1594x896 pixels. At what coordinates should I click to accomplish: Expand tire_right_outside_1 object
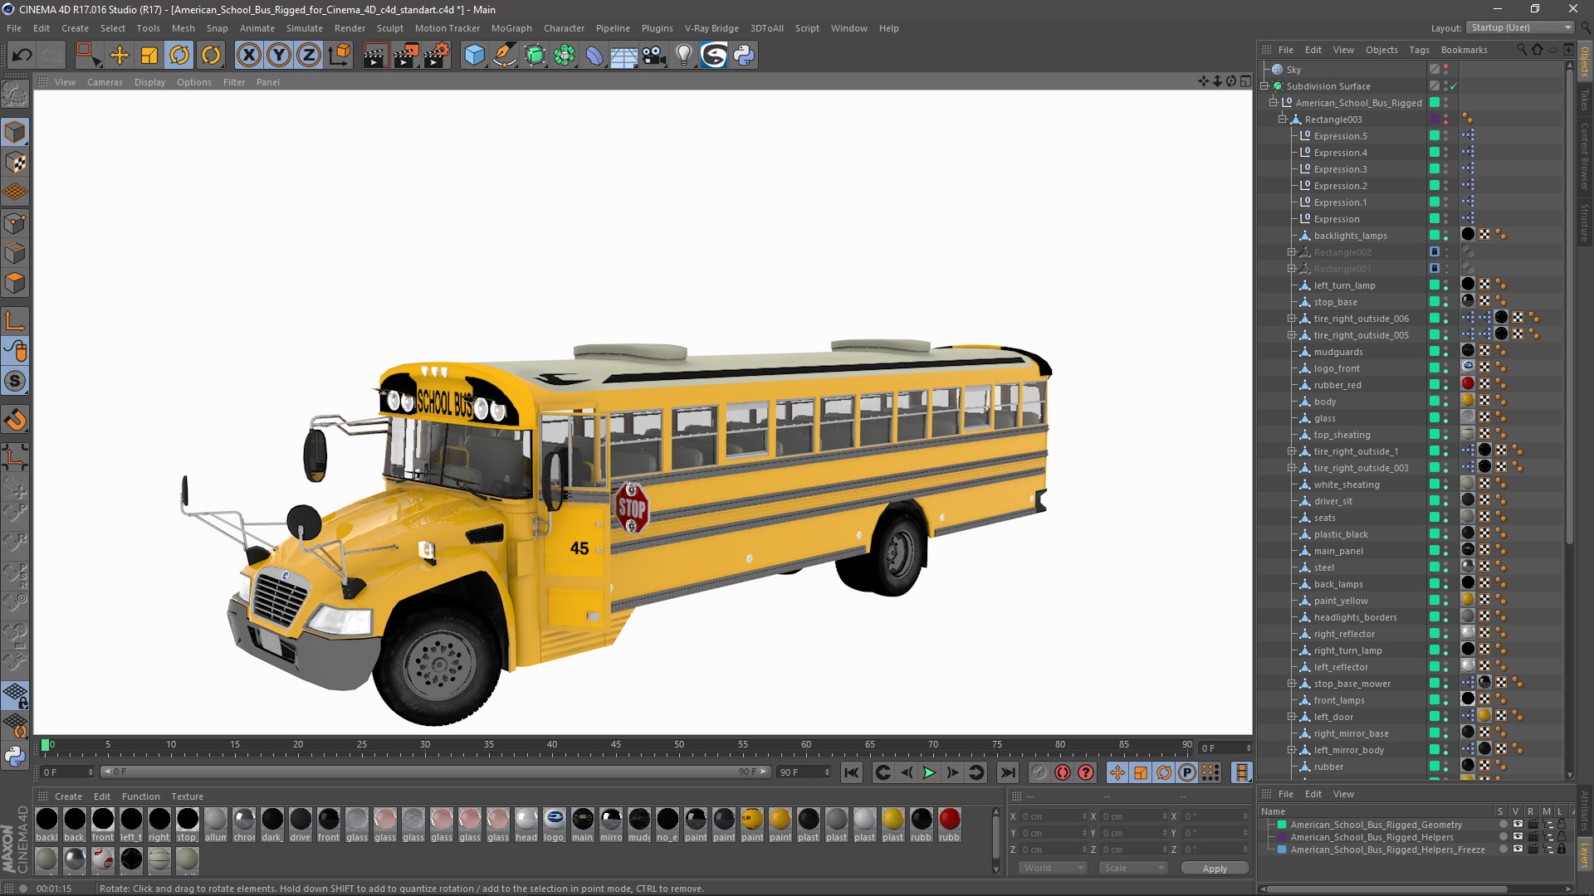click(x=1291, y=451)
